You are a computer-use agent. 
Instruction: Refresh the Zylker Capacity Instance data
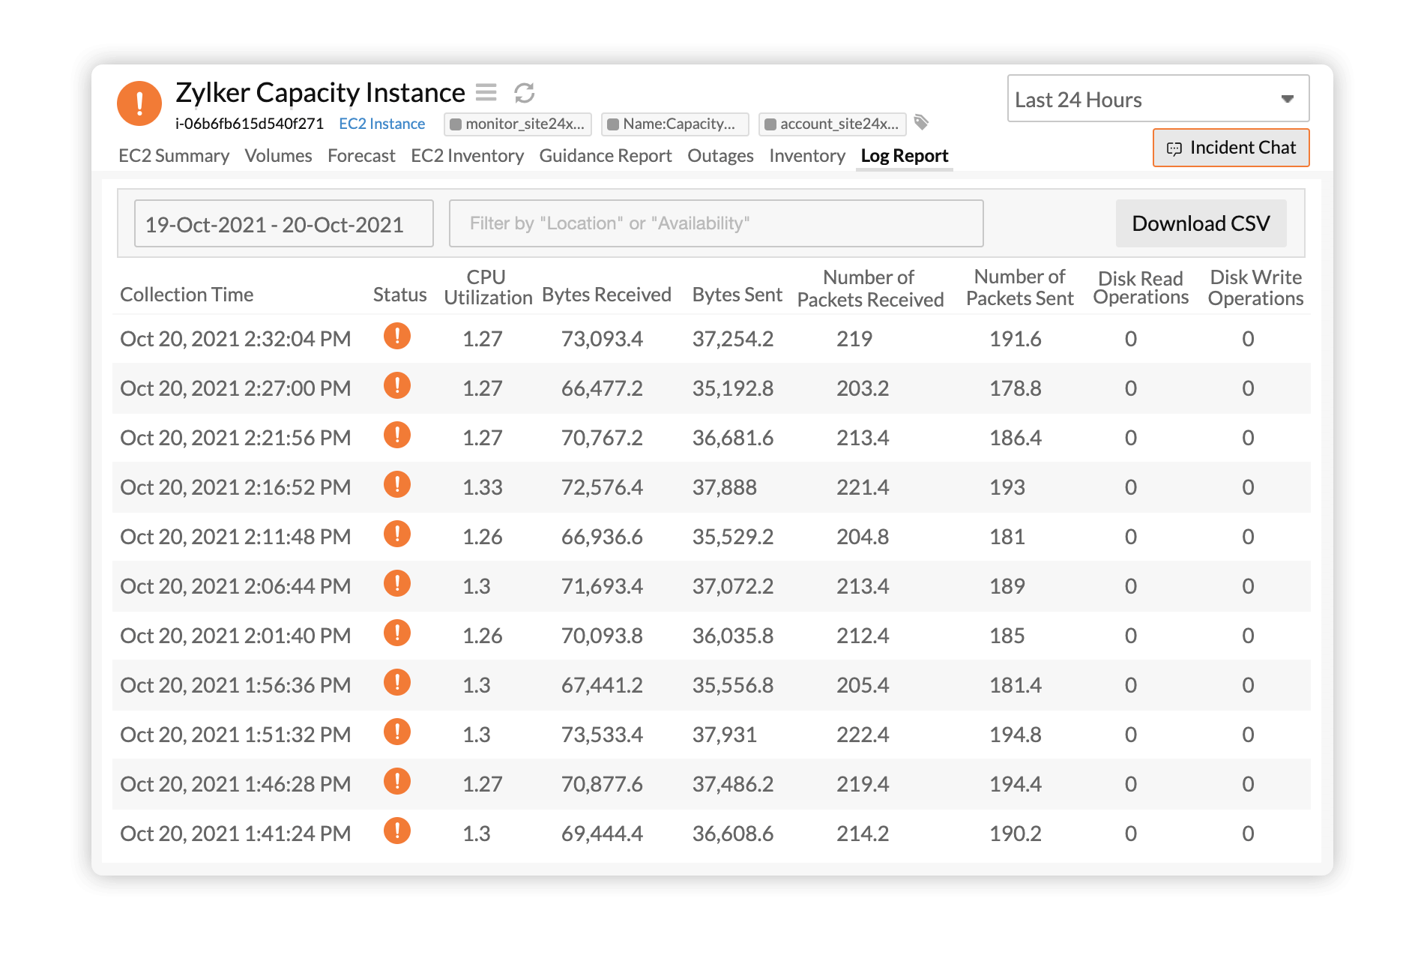(525, 91)
